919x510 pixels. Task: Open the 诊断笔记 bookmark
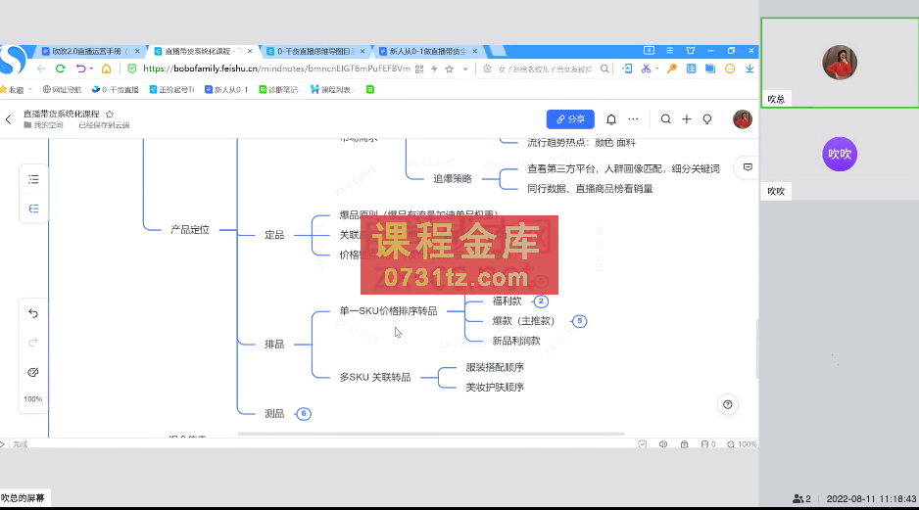[279, 90]
